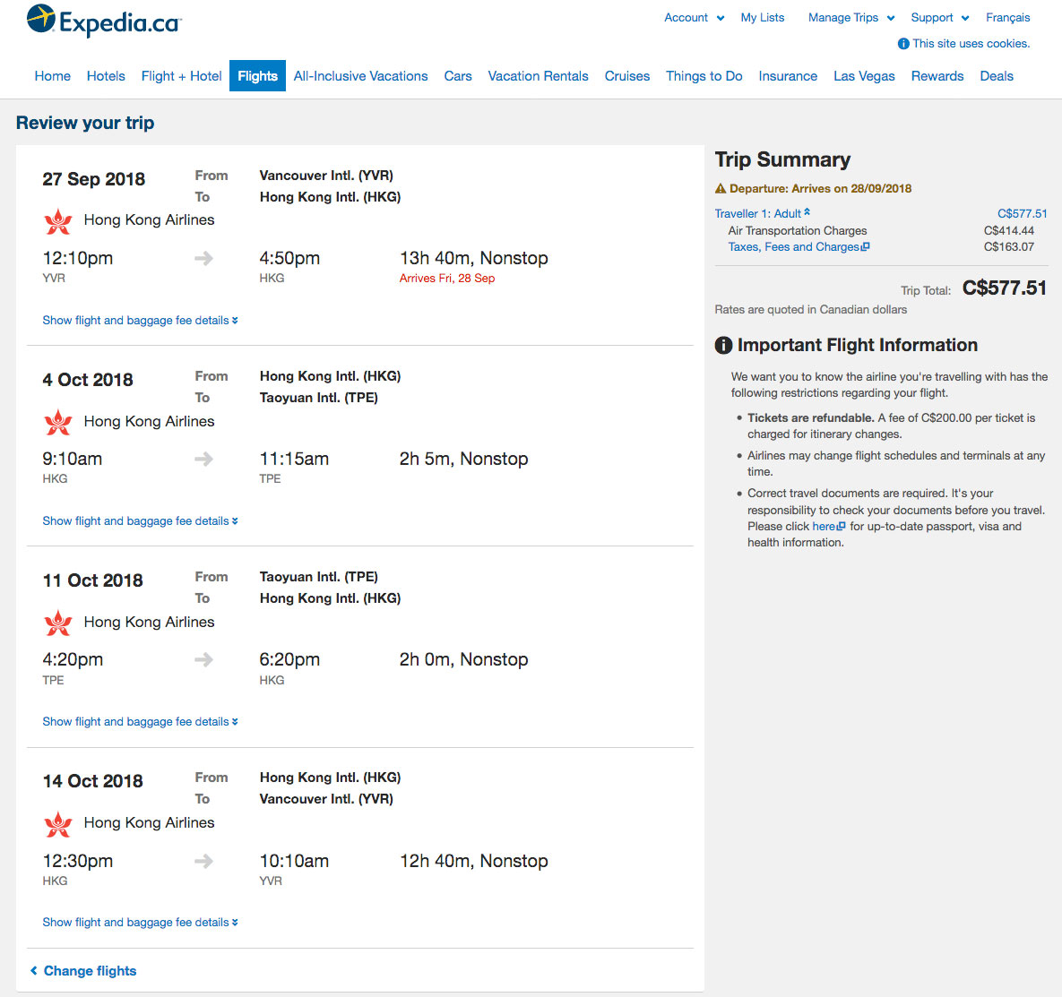Click the info icon beside cookies notice
The width and height of the screenshot is (1062, 997).
(x=902, y=43)
